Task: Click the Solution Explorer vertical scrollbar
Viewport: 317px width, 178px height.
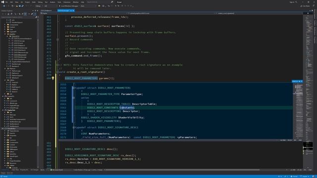Action: tap(38, 93)
